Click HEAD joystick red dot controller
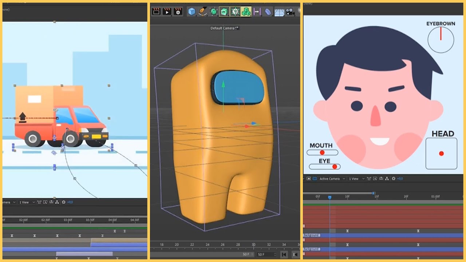 [x=441, y=154]
